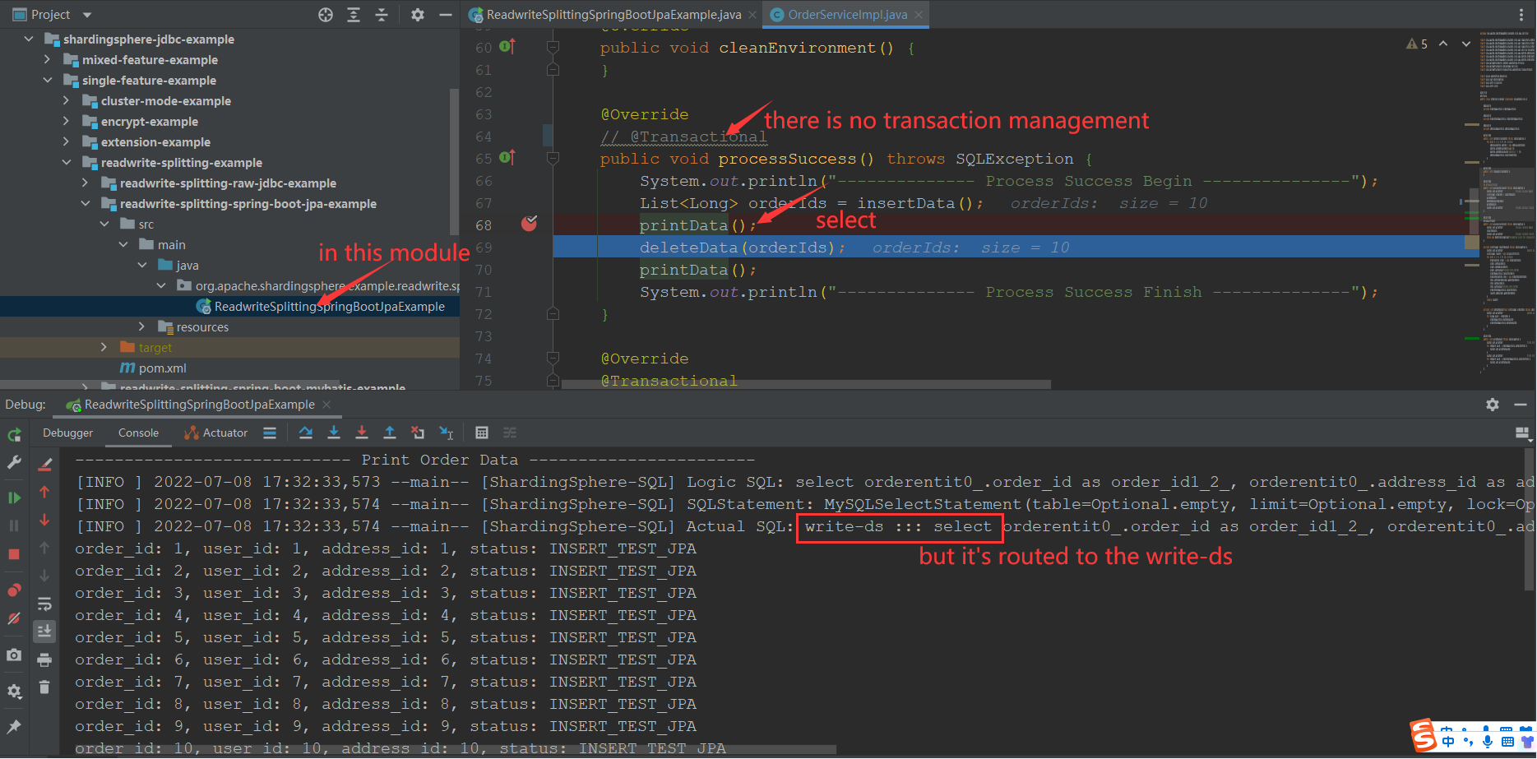Click the greyed Trace Current Stream Chain icon
The height and width of the screenshot is (759, 1537).
point(510,433)
